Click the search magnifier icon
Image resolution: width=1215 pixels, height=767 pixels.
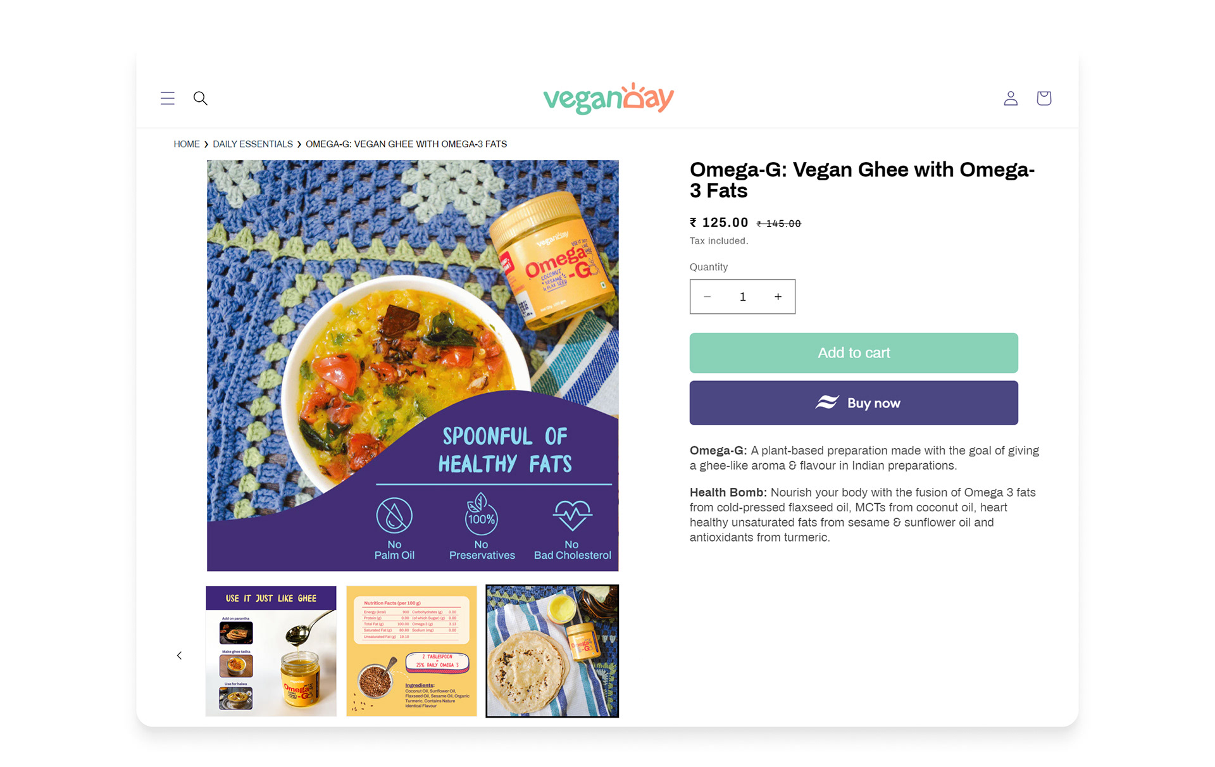point(200,98)
